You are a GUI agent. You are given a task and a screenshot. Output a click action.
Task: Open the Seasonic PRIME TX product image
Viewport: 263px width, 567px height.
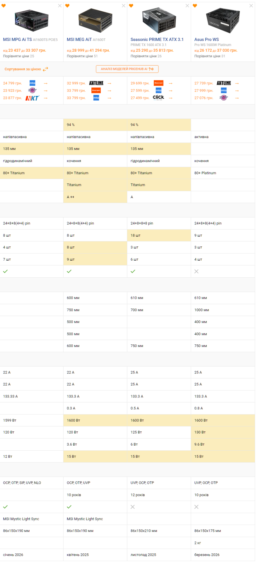tap(159, 20)
